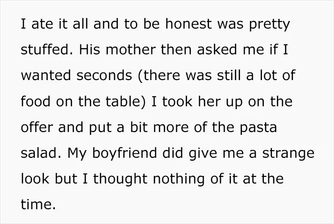
Task: Click the word "offer"
Action: (36, 127)
